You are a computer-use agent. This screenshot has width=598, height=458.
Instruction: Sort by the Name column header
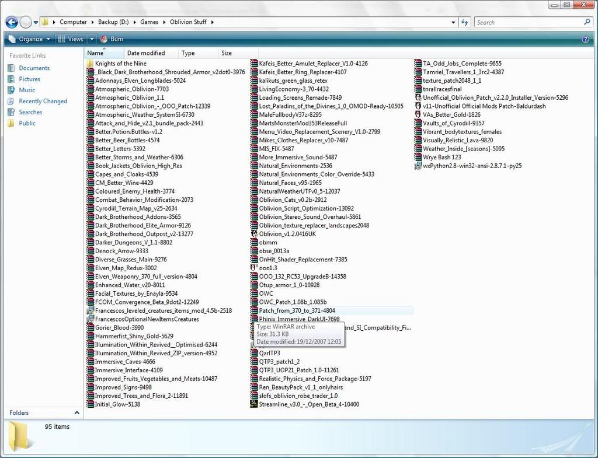[104, 53]
